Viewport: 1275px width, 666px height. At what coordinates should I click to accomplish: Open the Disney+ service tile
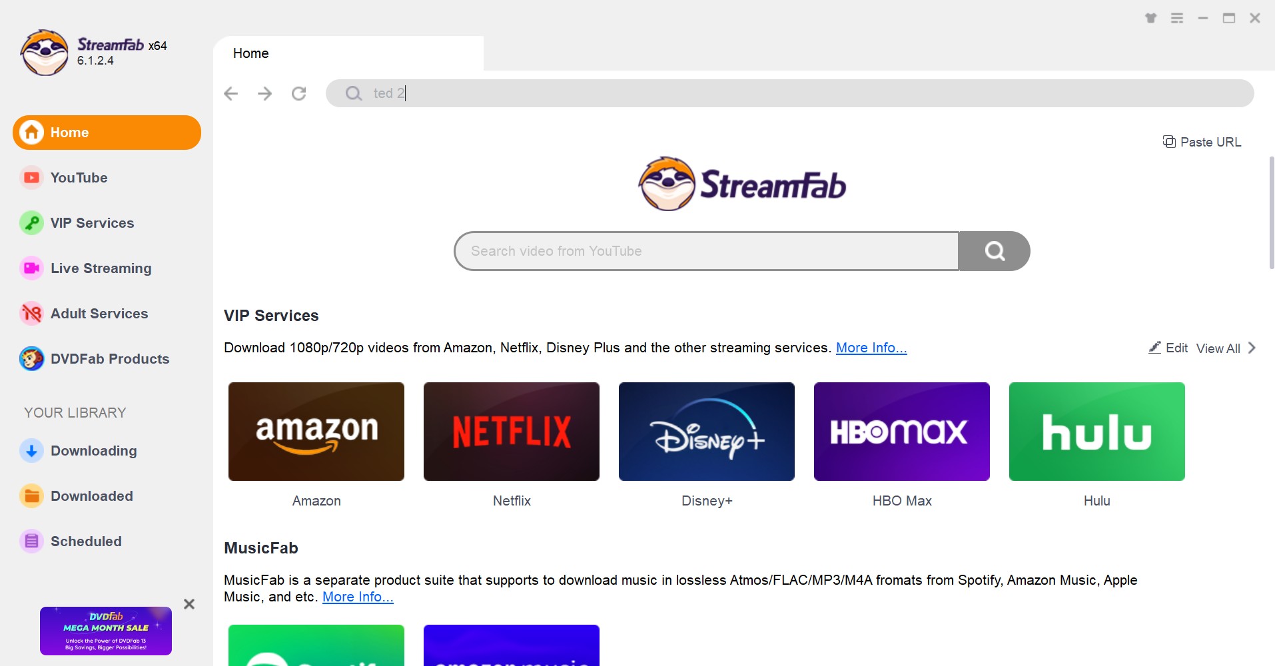pyautogui.click(x=707, y=432)
